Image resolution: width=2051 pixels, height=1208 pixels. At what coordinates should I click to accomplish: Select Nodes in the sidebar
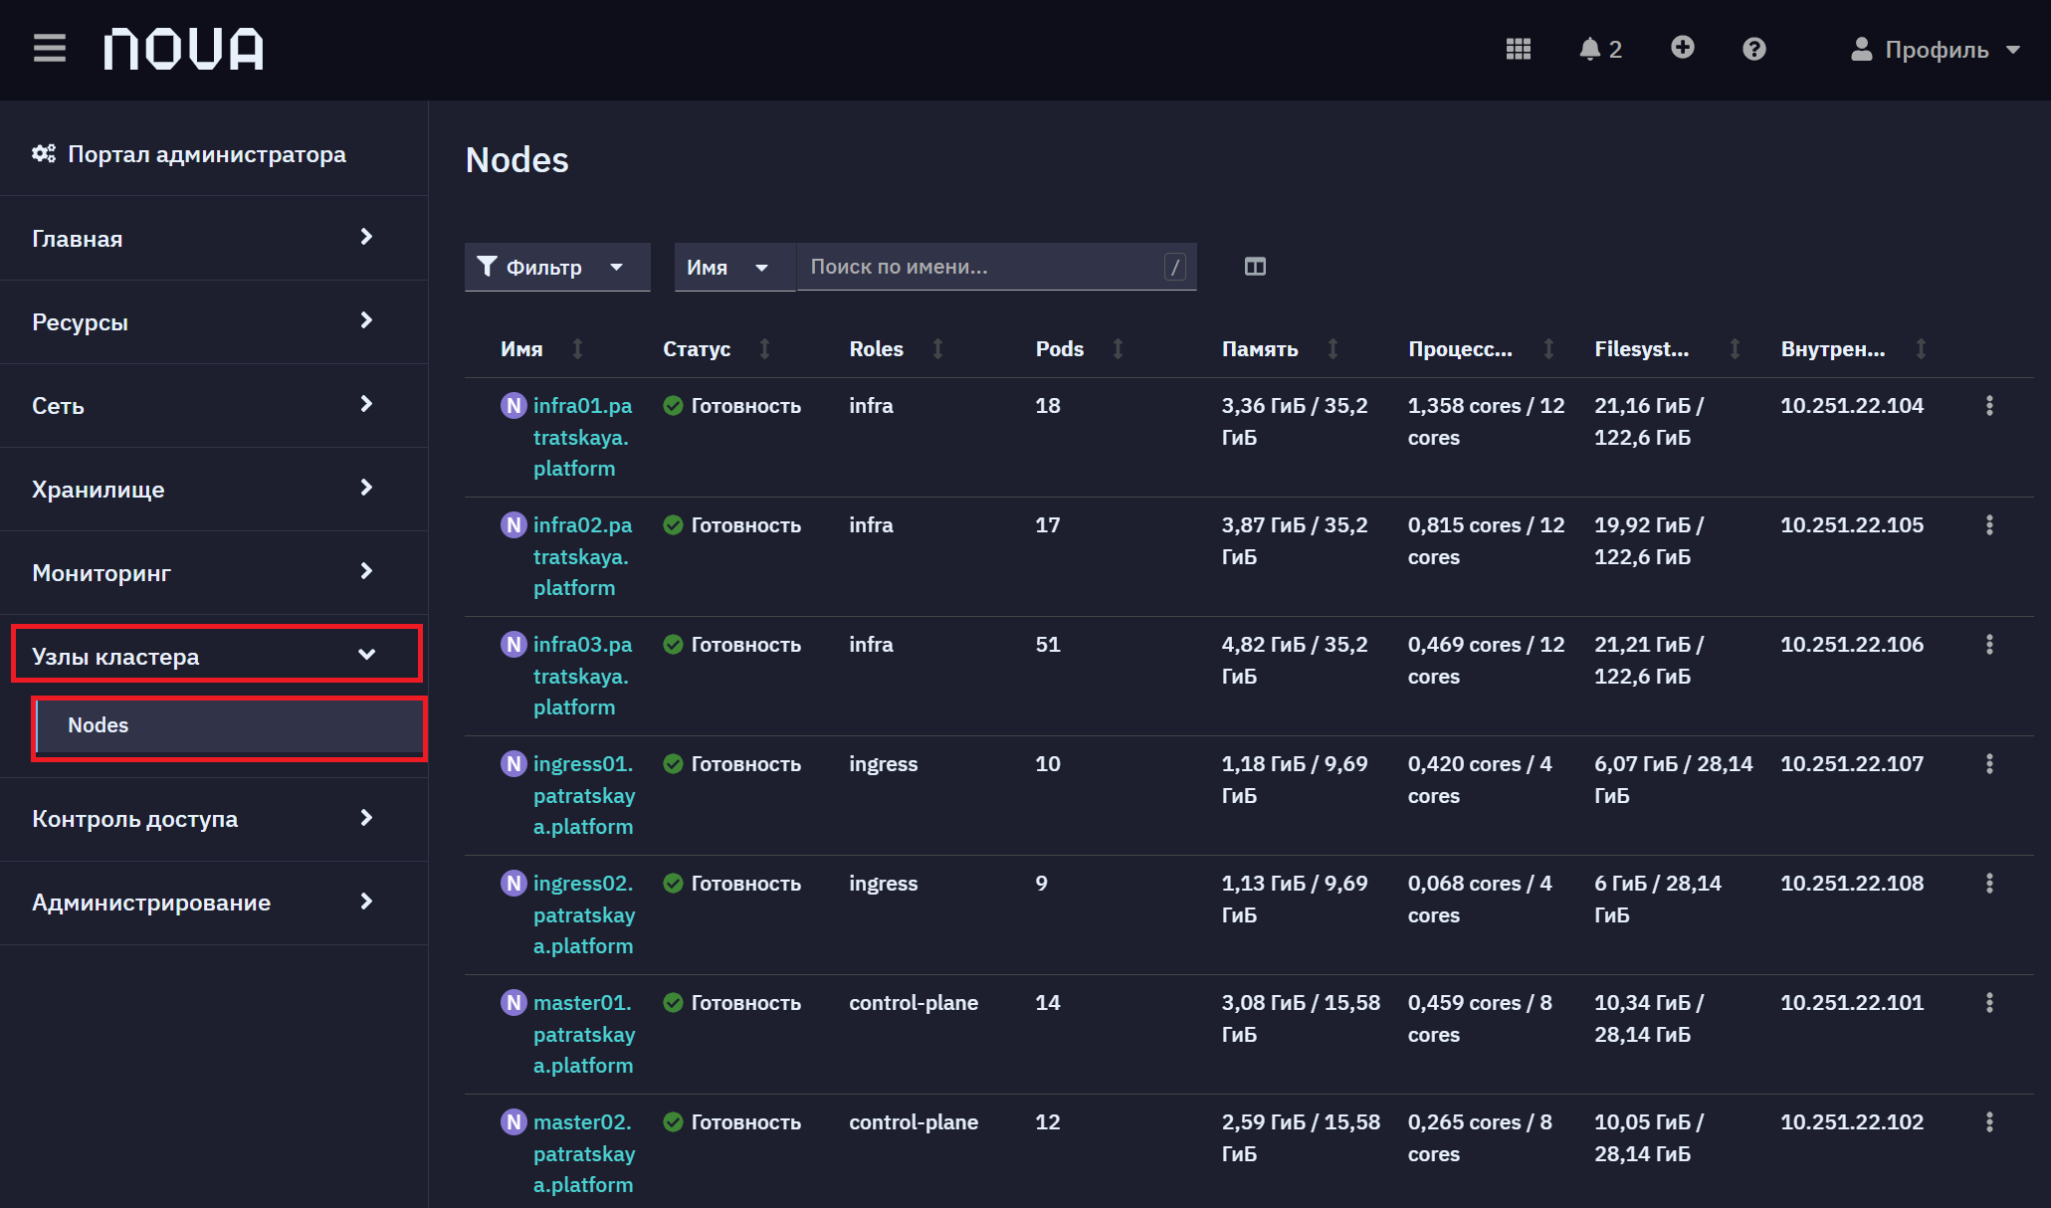point(230,725)
